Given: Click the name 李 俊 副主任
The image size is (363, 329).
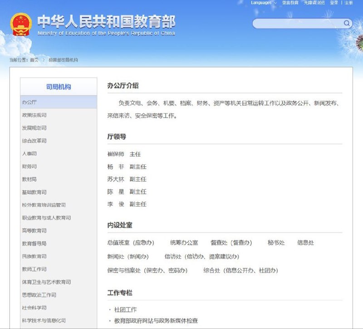Looking at the screenshot, I should click(x=127, y=204).
